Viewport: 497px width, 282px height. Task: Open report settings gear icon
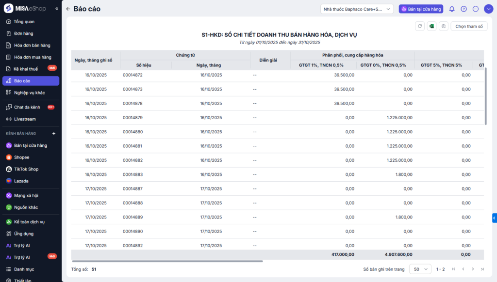443,26
